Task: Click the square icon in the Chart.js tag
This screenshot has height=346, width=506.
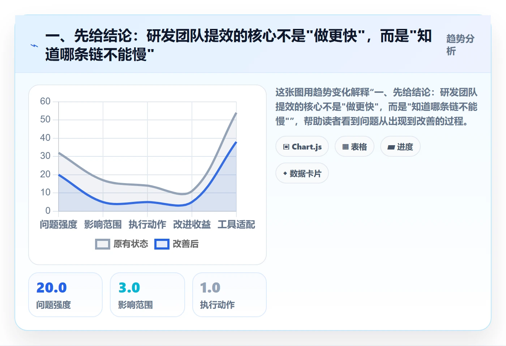Action: 286,147
